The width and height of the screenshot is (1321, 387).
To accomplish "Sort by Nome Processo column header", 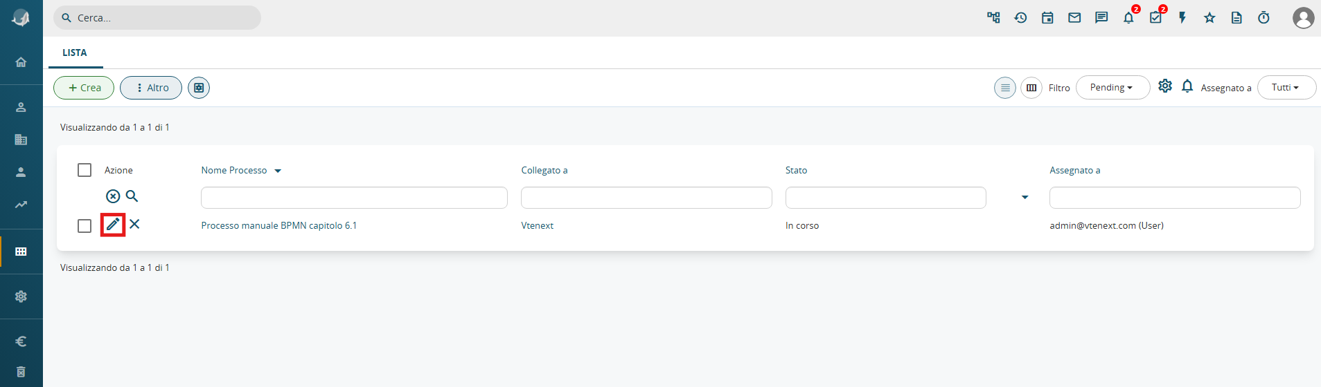I will click(234, 170).
